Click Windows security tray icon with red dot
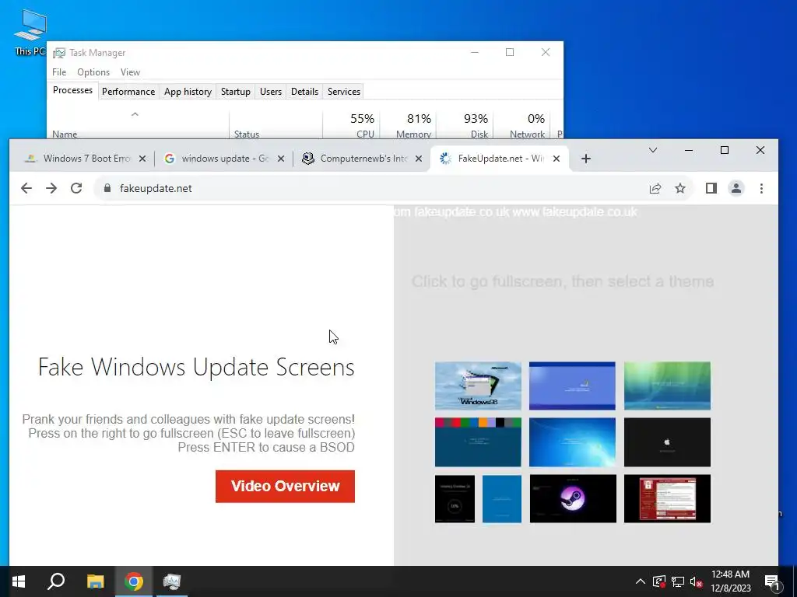 659,581
